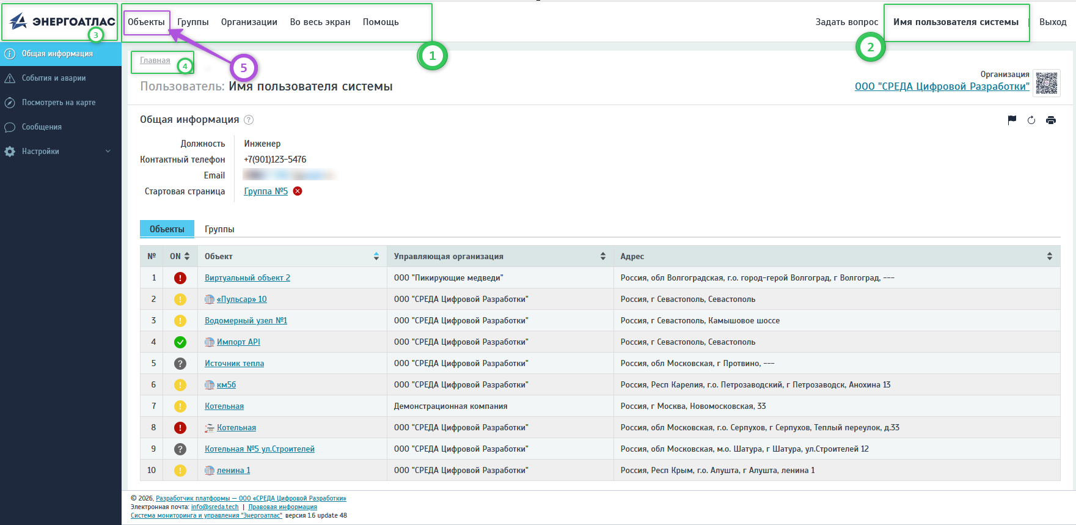Open Сообщения in sidebar

point(60,127)
